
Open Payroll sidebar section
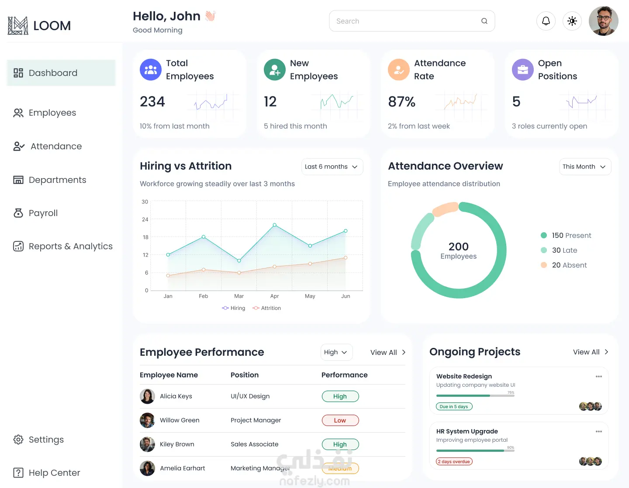35,213
